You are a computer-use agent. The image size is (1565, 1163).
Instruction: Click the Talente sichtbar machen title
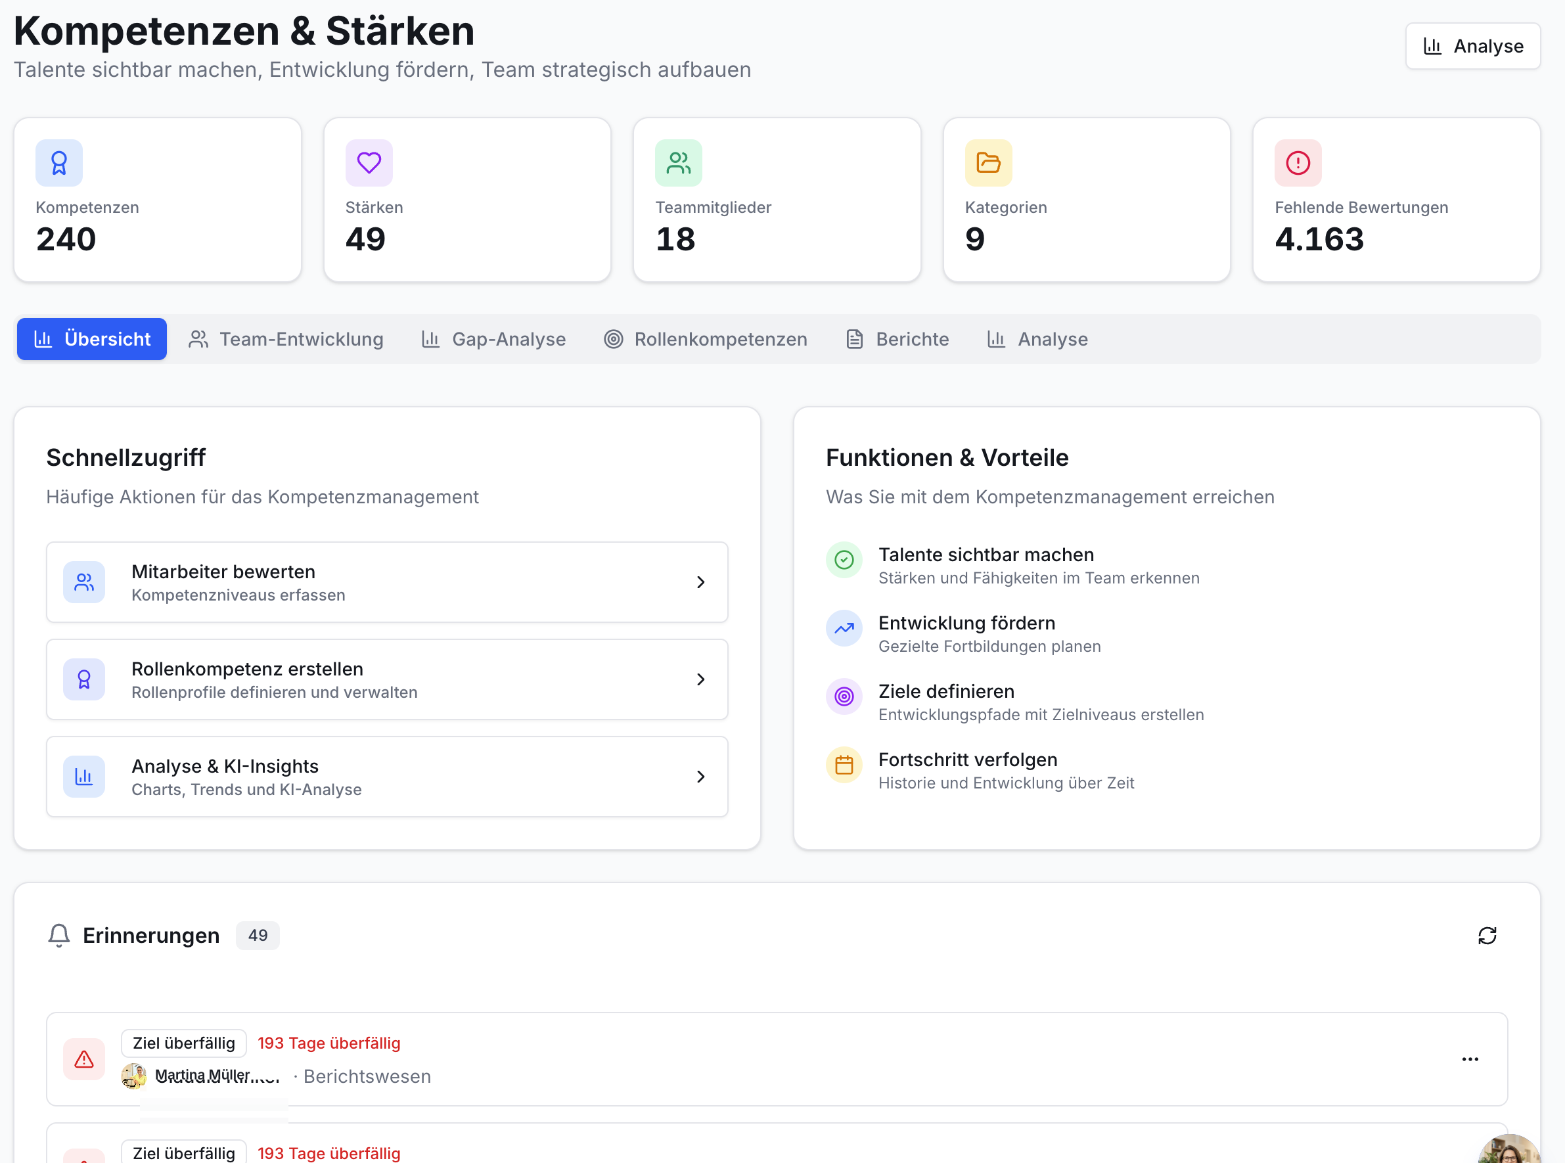coord(986,555)
